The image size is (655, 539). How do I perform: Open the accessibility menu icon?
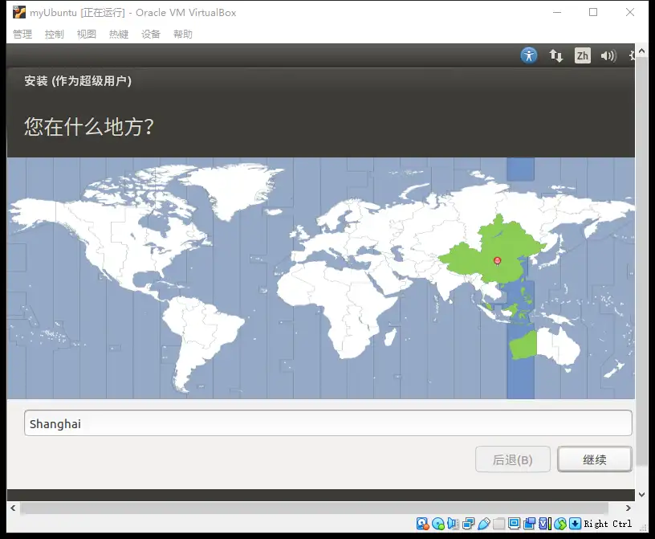pyautogui.click(x=528, y=55)
